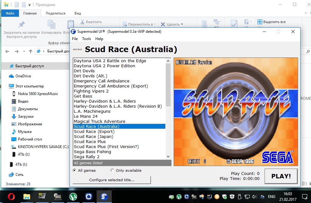Click the game list scroll-up arrow
The image size is (311, 203).
168,61
